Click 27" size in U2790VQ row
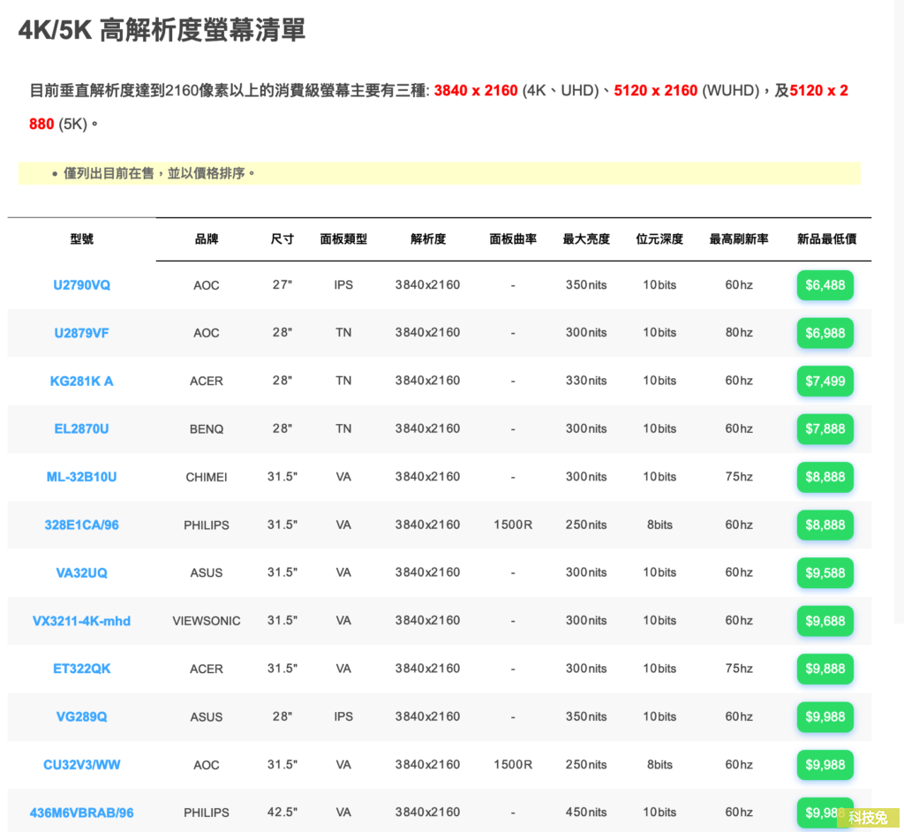This screenshot has height=832, width=904. [282, 285]
